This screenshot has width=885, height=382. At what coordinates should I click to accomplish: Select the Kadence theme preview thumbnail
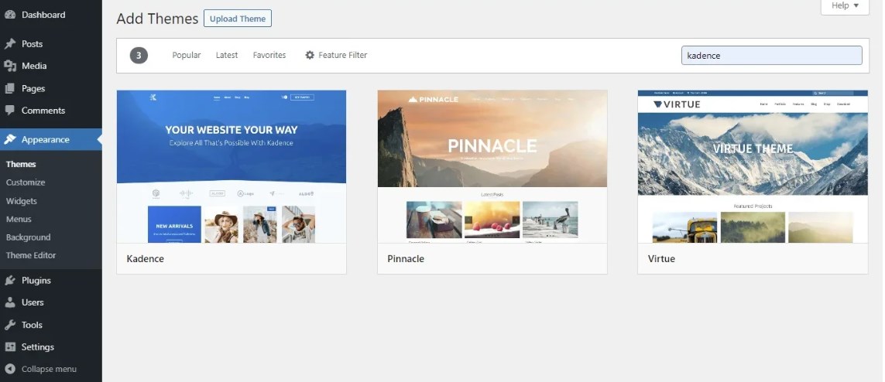(x=232, y=167)
